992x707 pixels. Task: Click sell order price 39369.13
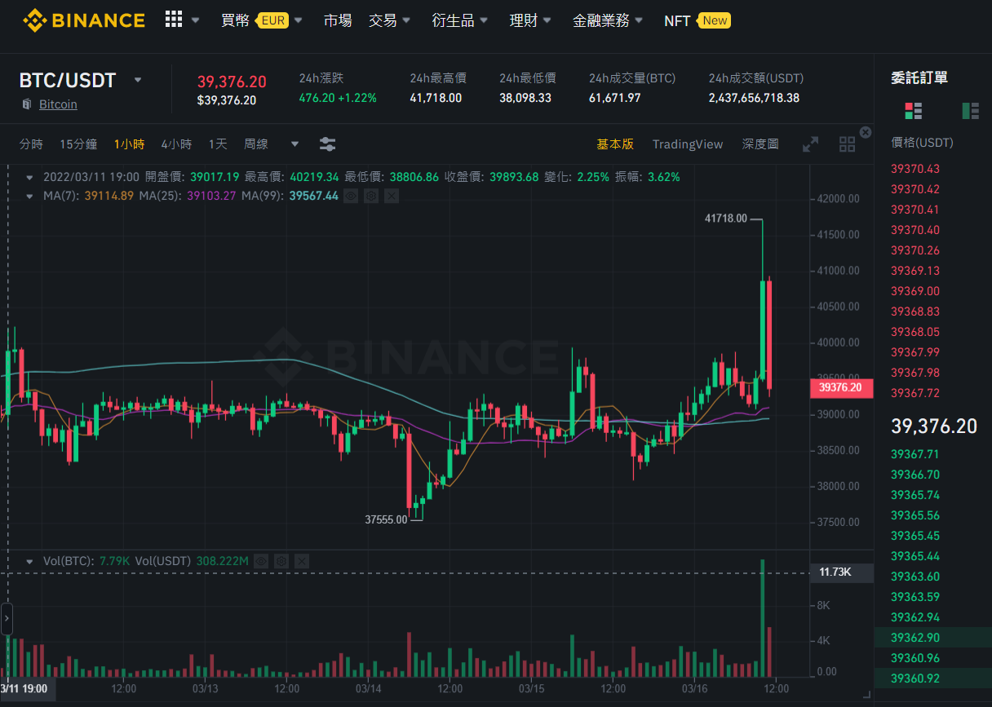[915, 271]
